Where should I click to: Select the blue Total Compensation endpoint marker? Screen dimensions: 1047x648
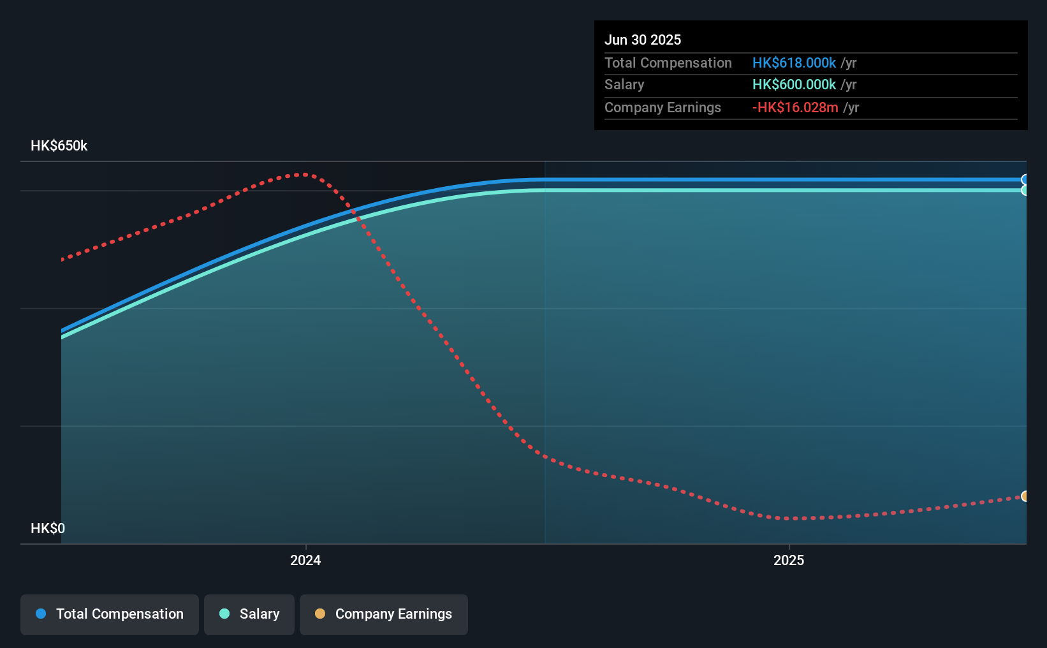(x=1025, y=180)
